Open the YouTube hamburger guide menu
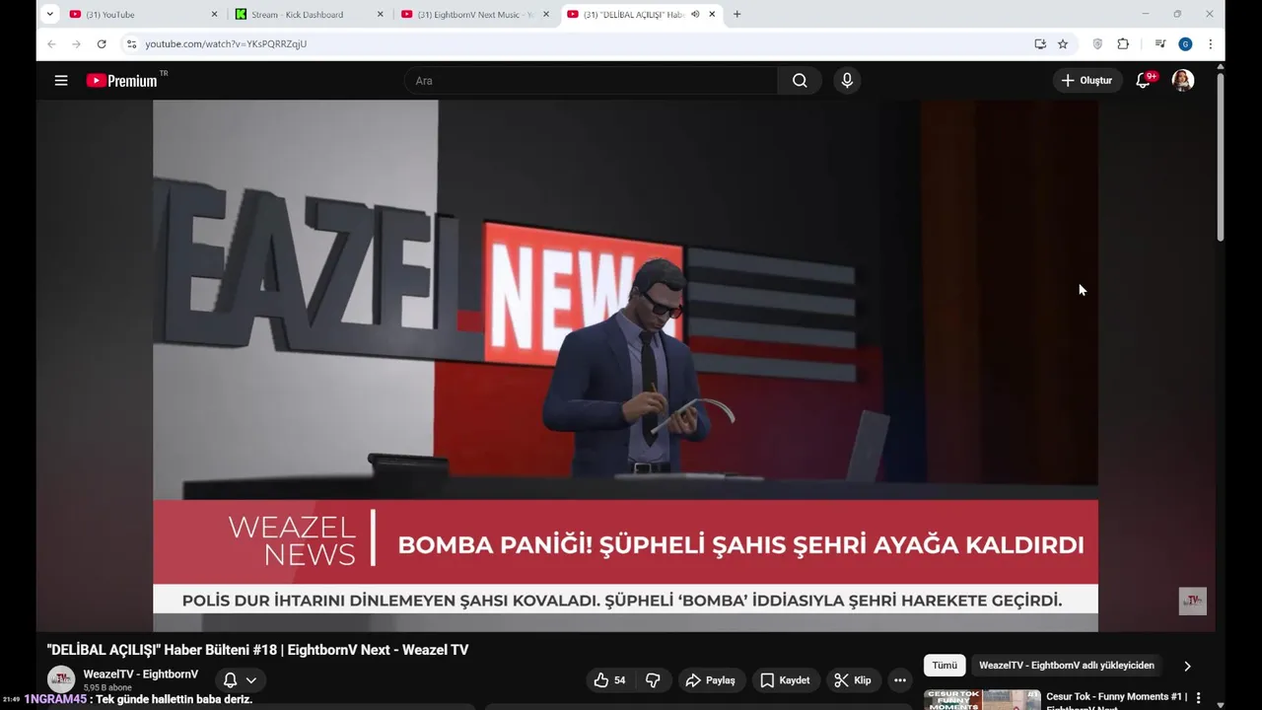This screenshot has height=710, width=1262. pos(61,81)
